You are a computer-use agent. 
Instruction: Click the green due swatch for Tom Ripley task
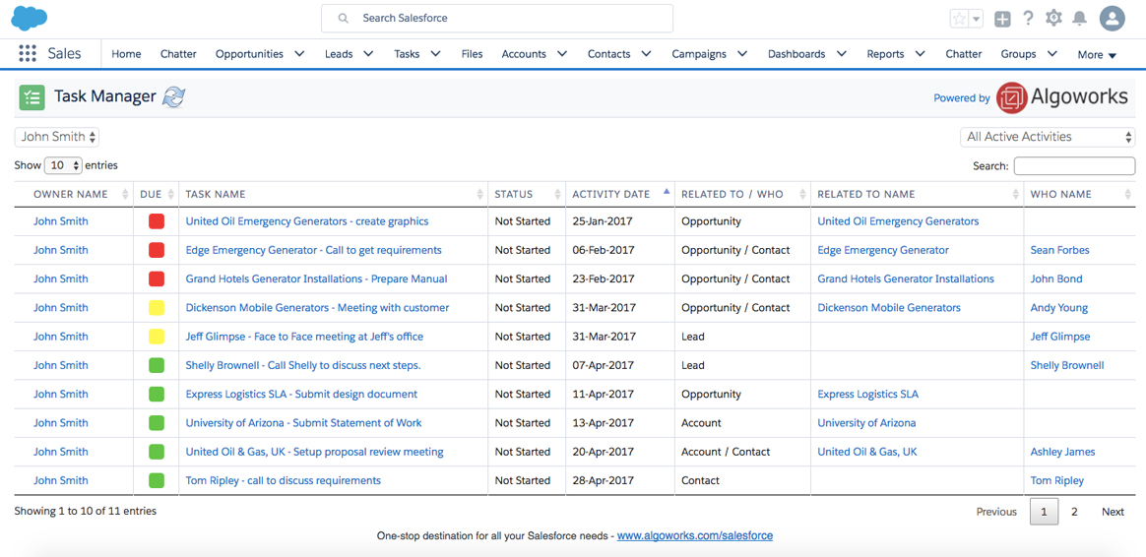pos(157,481)
